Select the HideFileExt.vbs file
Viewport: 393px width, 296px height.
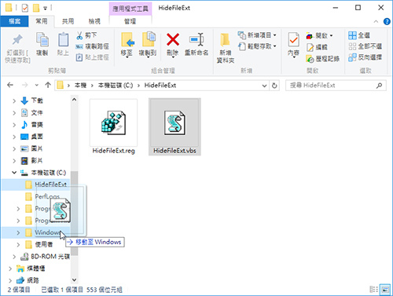[174, 126]
